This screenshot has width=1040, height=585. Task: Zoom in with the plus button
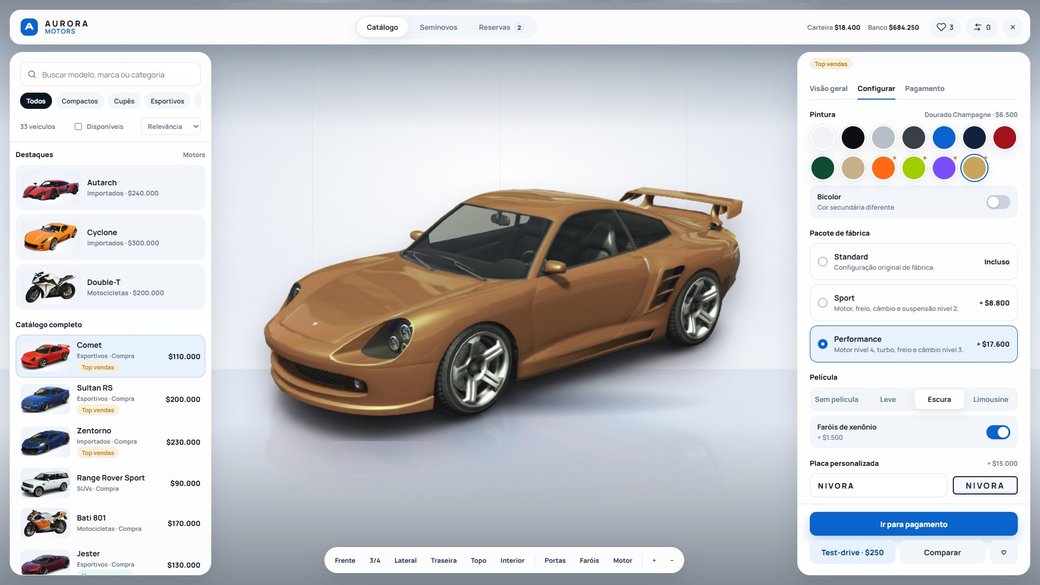tap(654, 561)
